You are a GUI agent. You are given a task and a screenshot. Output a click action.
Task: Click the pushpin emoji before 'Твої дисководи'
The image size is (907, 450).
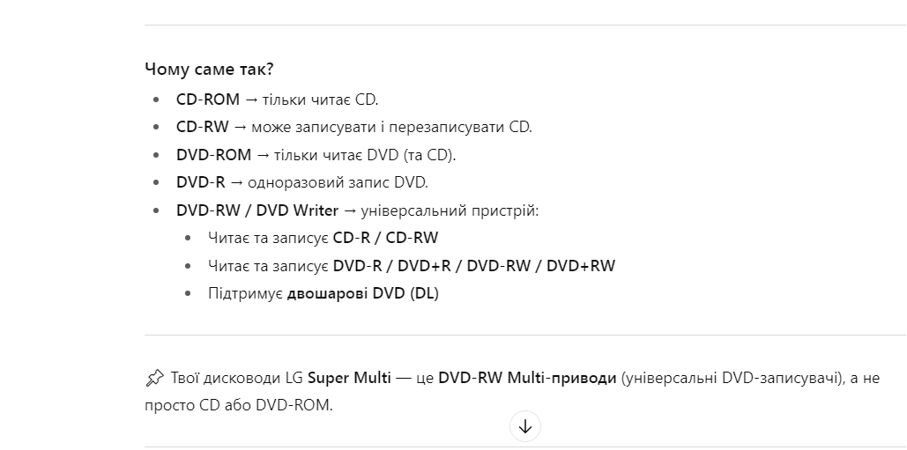pos(154,379)
